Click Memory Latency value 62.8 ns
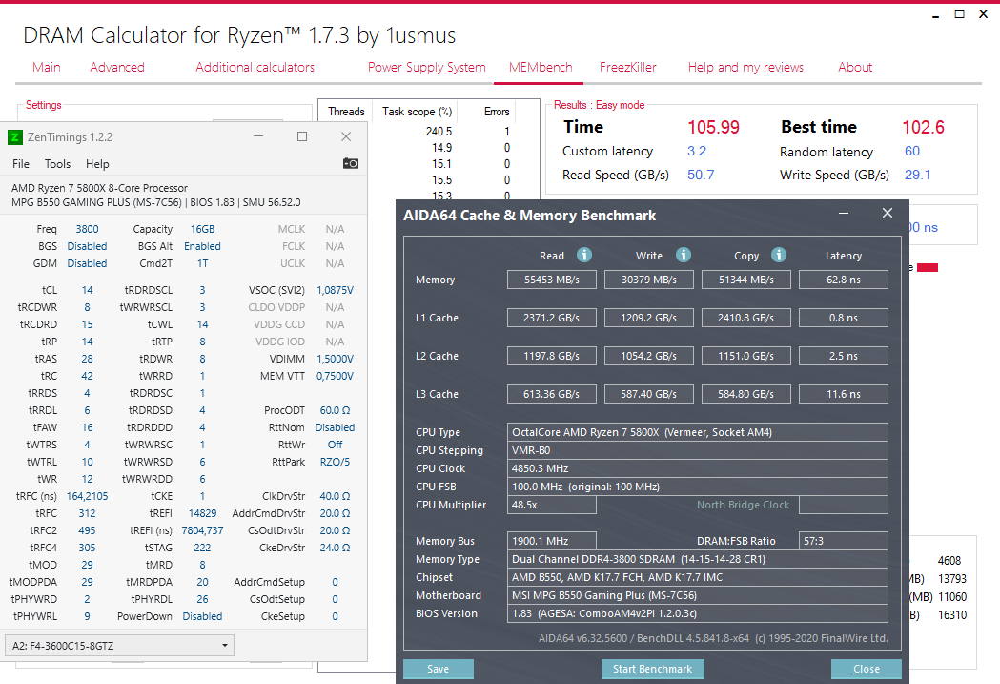The width and height of the screenshot is (1000, 684). point(843,280)
